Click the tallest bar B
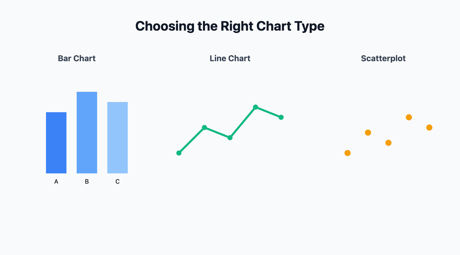Image resolution: width=460 pixels, height=255 pixels. point(87,133)
